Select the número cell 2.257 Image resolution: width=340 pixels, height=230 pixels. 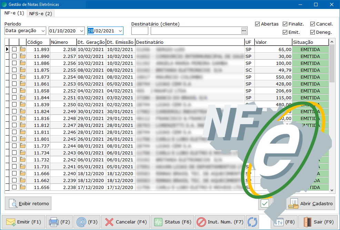63,56
